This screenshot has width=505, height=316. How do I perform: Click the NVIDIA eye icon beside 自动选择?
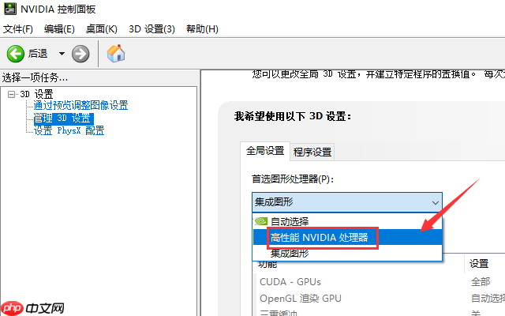tap(261, 221)
